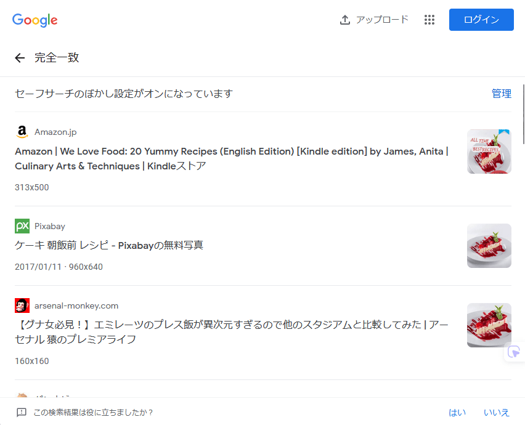
Task: Click the upload arrow icon
Action: tap(345, 20)
